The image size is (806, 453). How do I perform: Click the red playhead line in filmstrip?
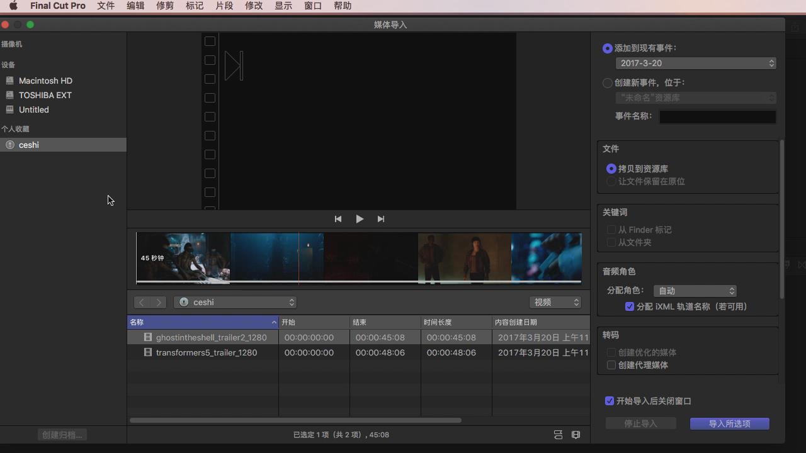[x=298, y=258]
